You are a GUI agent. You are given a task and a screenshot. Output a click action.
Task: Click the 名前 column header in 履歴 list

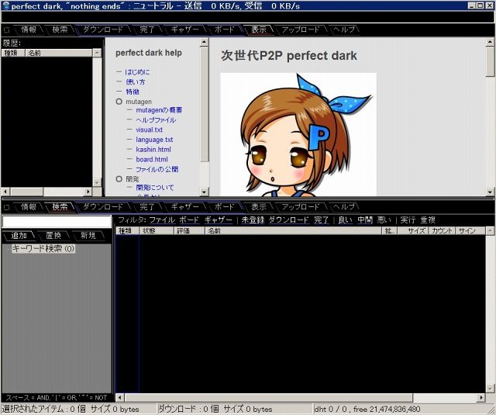click(59, 53)
